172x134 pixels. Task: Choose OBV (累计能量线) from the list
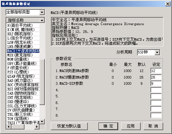23,64
